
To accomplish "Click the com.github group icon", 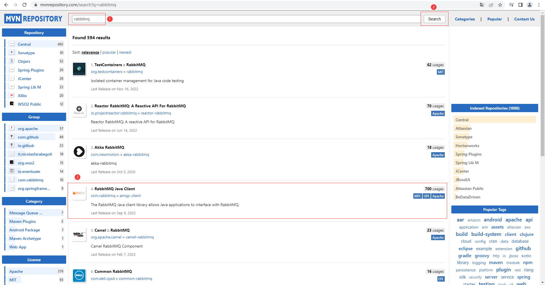I will pyautogui.click(x=12, y=137).
